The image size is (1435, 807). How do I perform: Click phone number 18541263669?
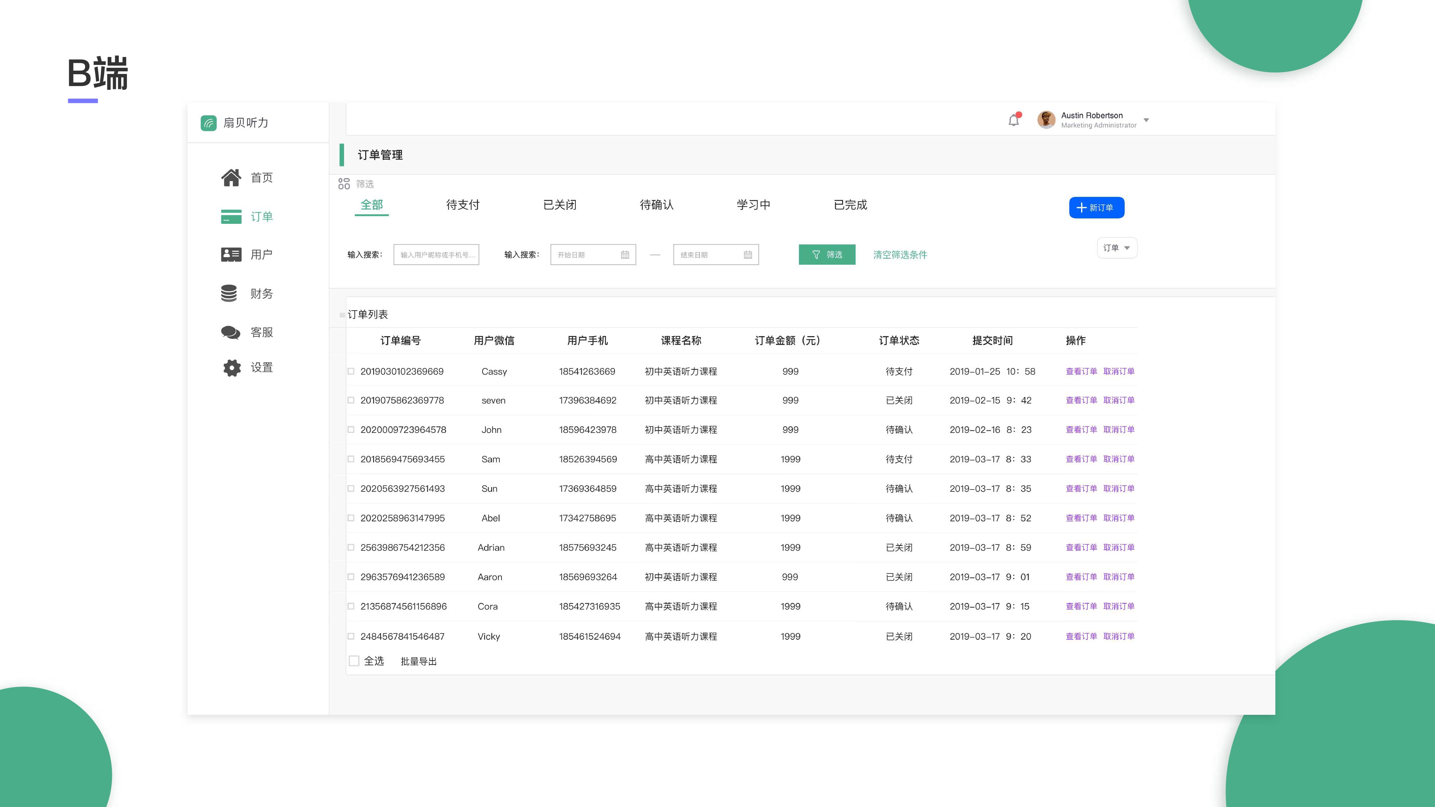[587, 372]
